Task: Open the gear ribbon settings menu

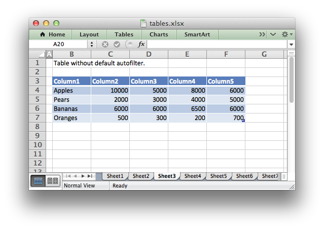Action: click(287, 34)
